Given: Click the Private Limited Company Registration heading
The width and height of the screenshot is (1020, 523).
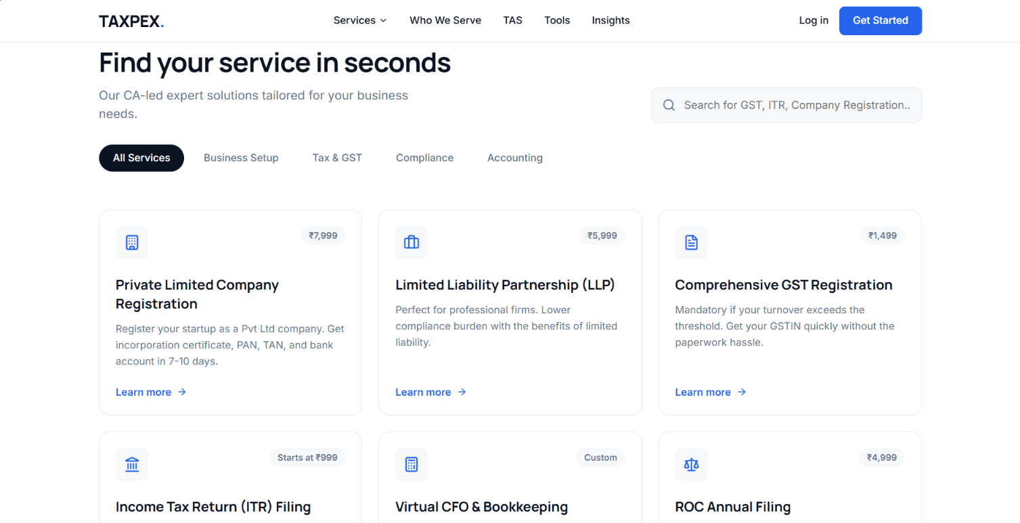Looking at the screenshot, I should pyautogui.click(x=197, y=294).
